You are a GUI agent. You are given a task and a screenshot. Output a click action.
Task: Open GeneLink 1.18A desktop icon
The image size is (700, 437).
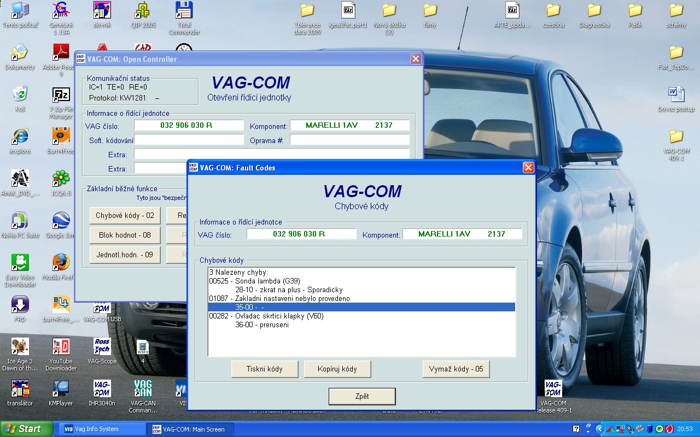[61, 17]
